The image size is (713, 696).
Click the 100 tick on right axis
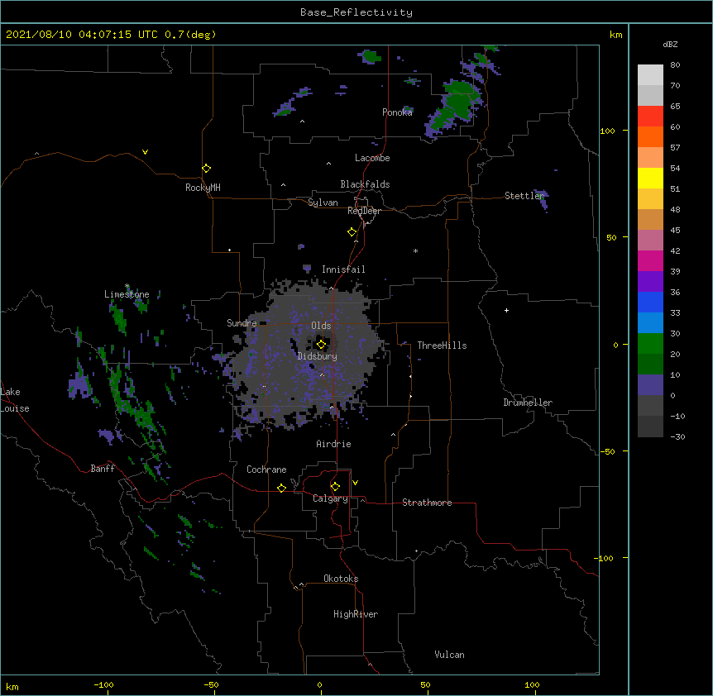(607, 131)
